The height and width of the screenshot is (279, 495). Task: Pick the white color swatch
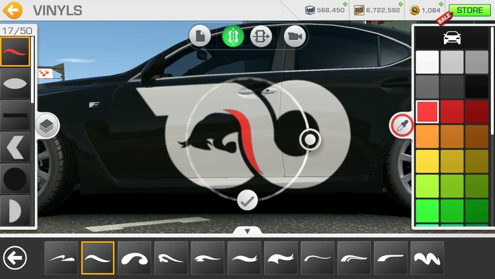pos(427,62)
